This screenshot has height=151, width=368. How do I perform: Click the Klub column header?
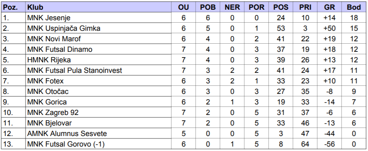click(x=98, y=7)
